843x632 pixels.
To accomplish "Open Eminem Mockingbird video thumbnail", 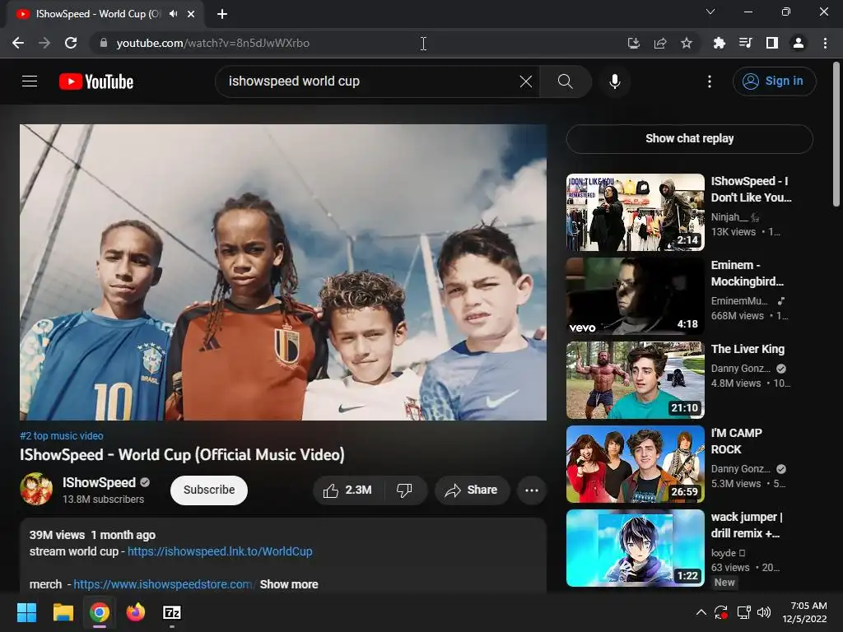I will click(635, 296).
